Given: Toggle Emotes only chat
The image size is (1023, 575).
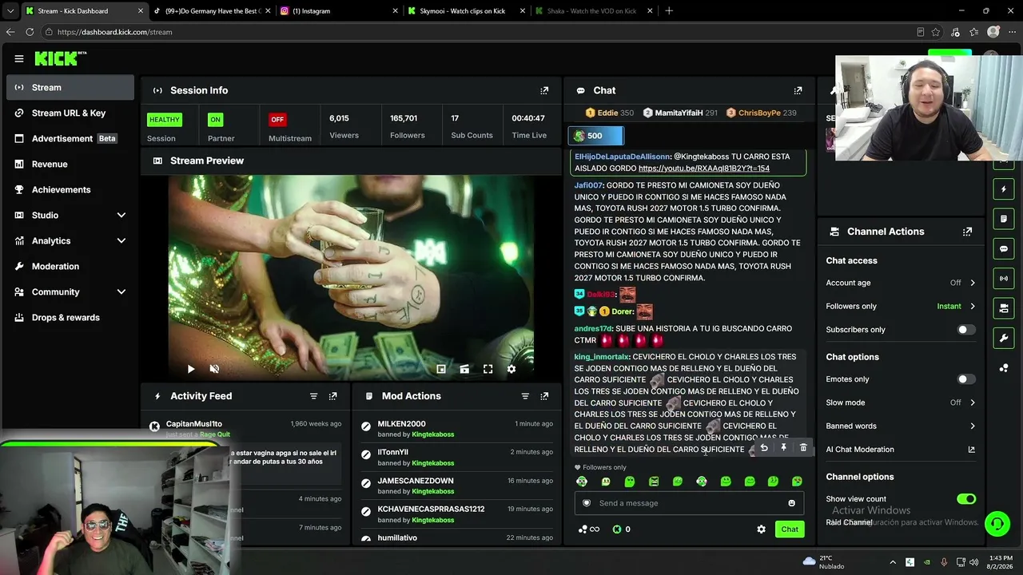Looking at the screenshot, I should pos(966,379).
